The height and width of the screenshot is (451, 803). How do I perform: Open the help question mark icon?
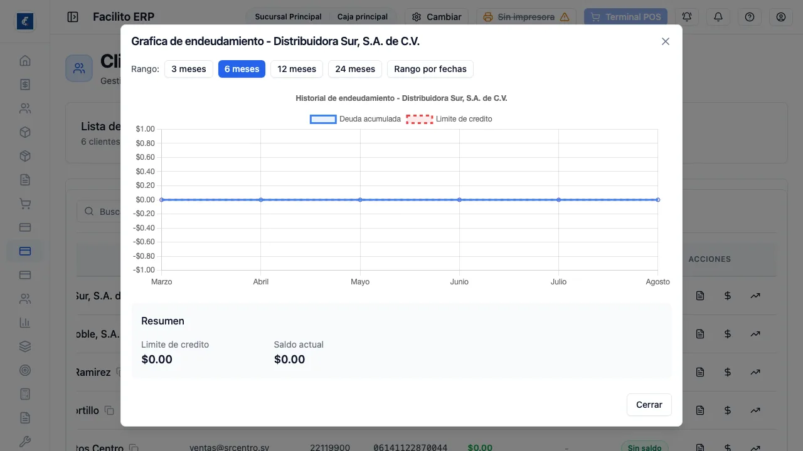click(750, 17)
